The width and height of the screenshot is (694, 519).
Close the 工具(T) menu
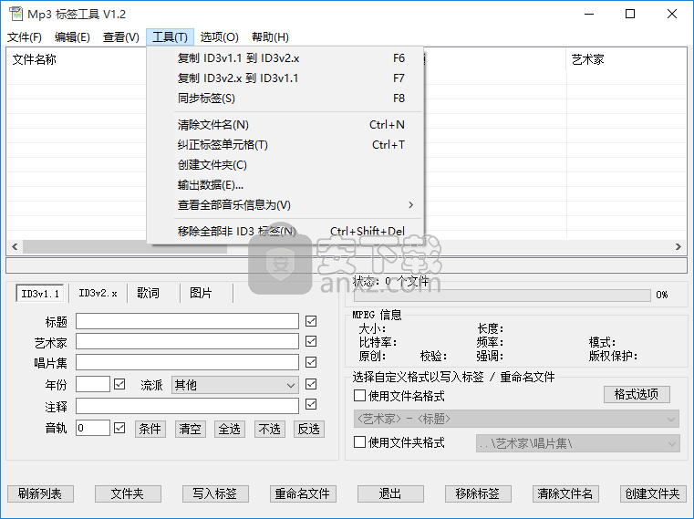(x=170, y=37)
